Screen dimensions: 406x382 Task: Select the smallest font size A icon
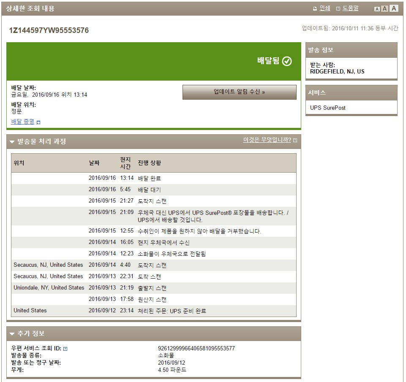coord(377,9)
